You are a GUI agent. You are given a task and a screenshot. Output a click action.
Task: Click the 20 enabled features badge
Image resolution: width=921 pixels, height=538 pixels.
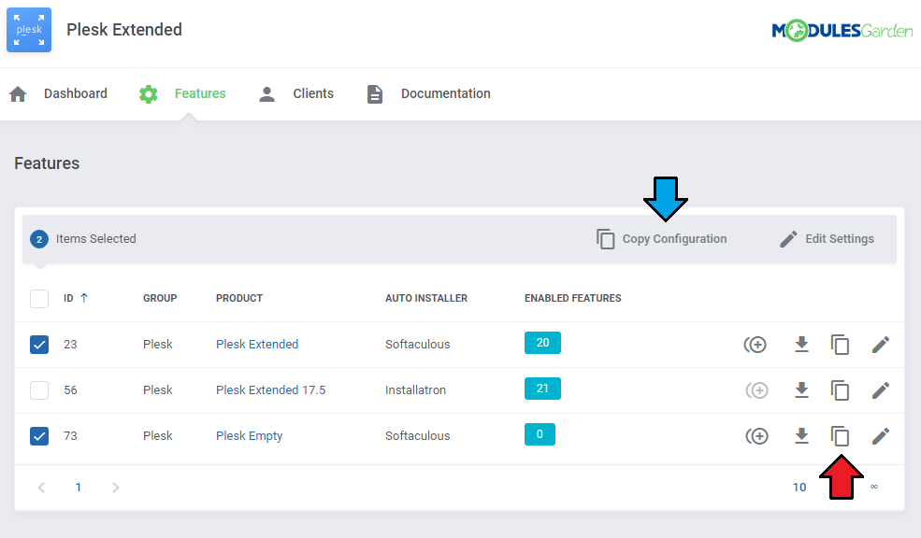pos(542,343)
